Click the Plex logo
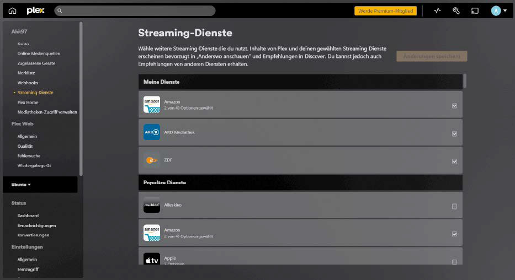The width and height of the screenshot is (515, 280). [x=35, y=11]
